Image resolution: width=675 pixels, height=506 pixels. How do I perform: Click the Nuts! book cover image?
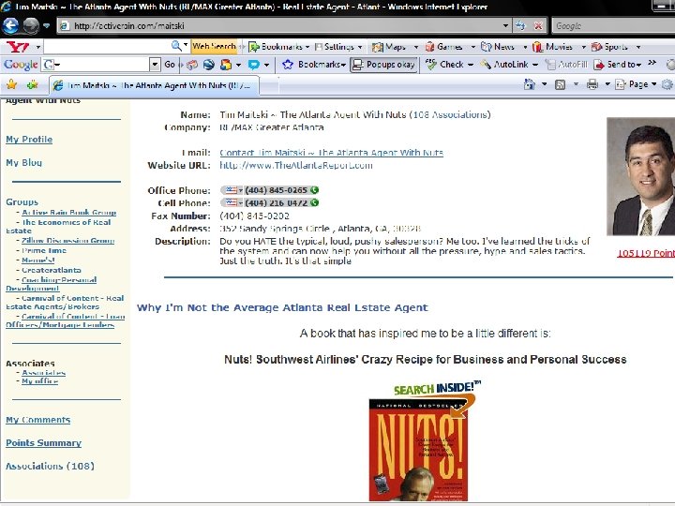pyautogui.click(x=419, y=450)
